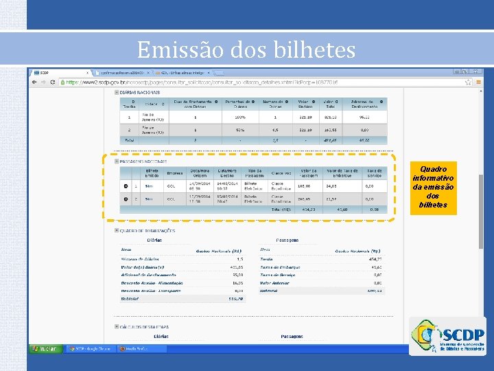Image resolution: width=494 pixels, height=371 pixels.
Task: Go back using the browser back arrow
Action: 34,82
